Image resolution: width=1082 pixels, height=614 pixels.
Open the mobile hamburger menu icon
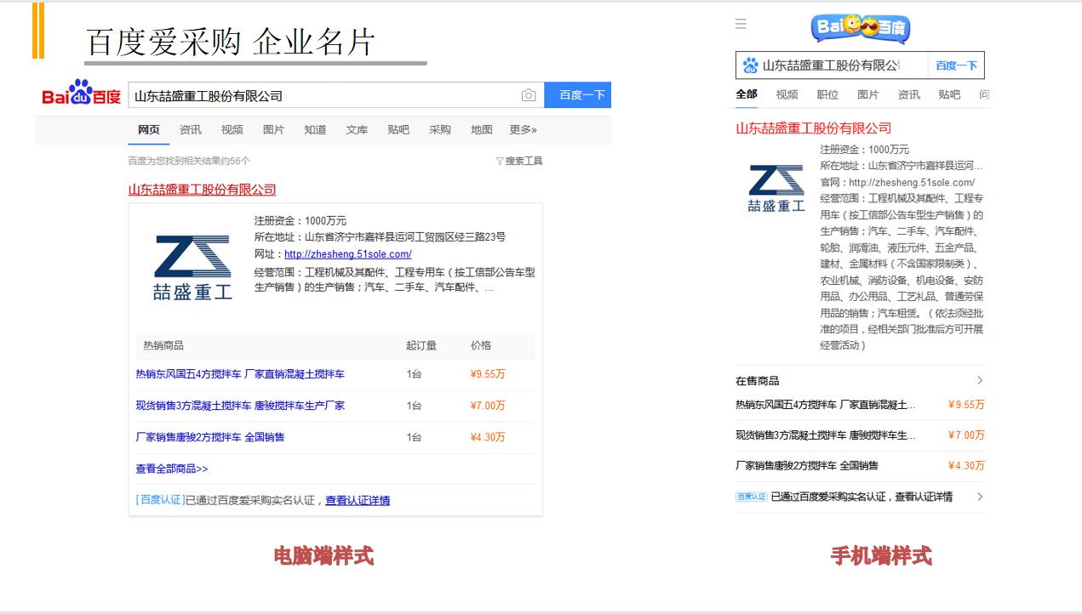[x=741, y=24]
